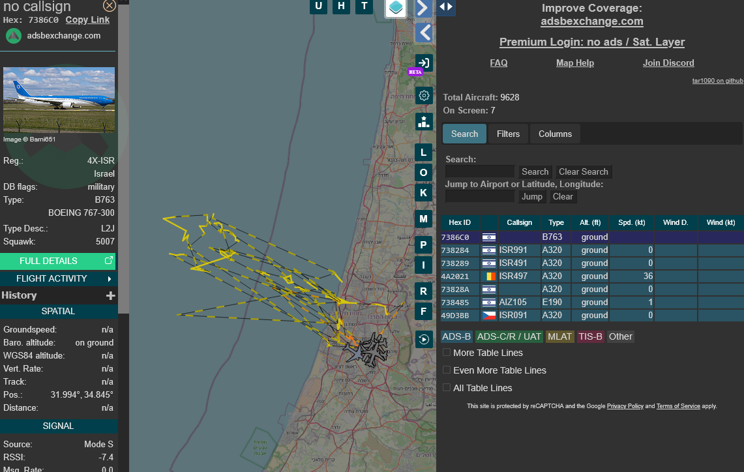This screenshot has width=744, height=472.
Task: Click the ADS-C/R / UAT legend swatch
Action: [509, 336]
